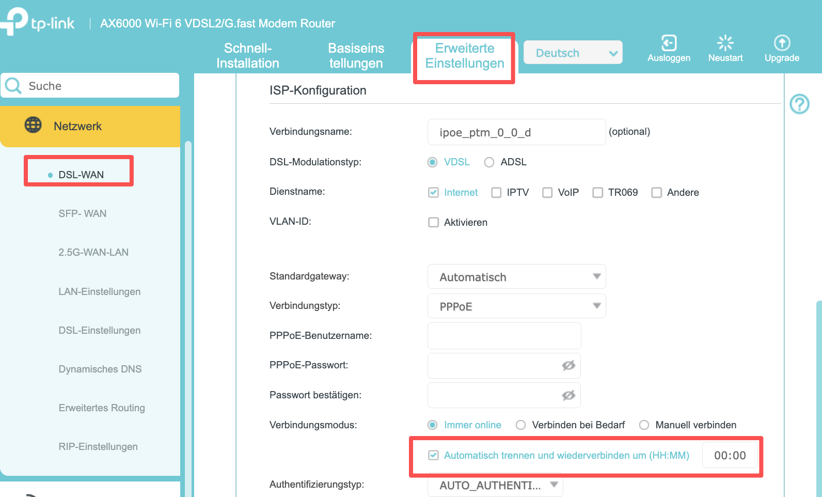
Task: Click the AX6000 Wi-Fi 6 router title
Action: point(217,23)
